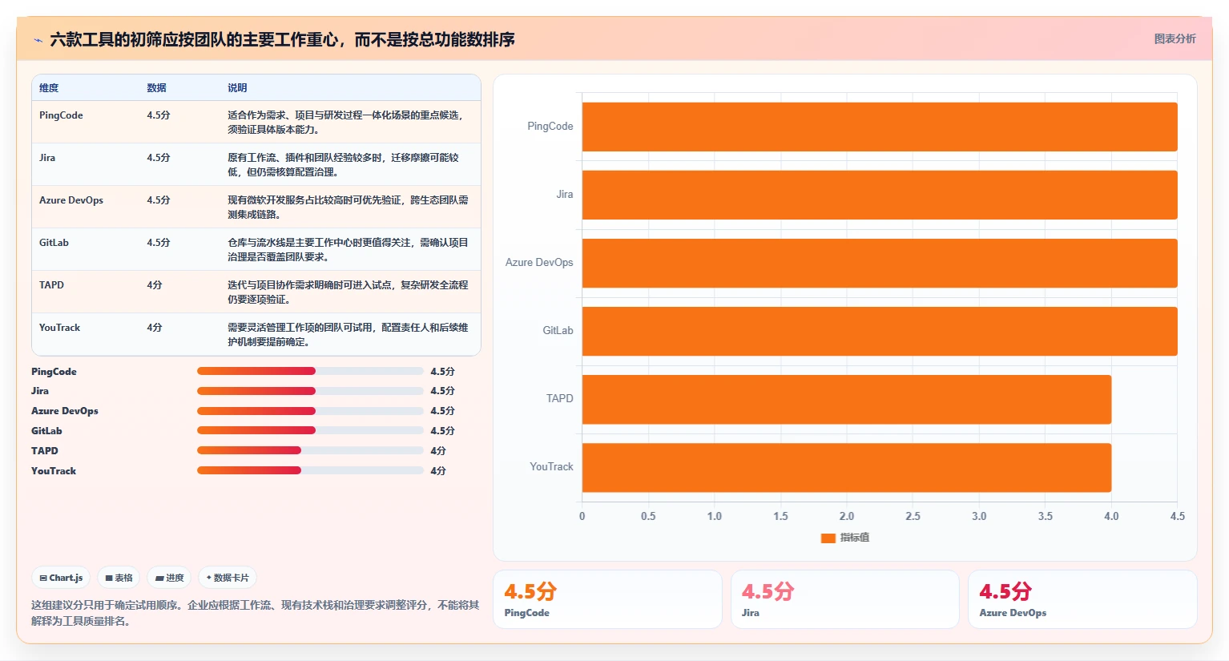
Task: Click the PingCode y-axis label in chart
Action: click(x=550, y=127)
